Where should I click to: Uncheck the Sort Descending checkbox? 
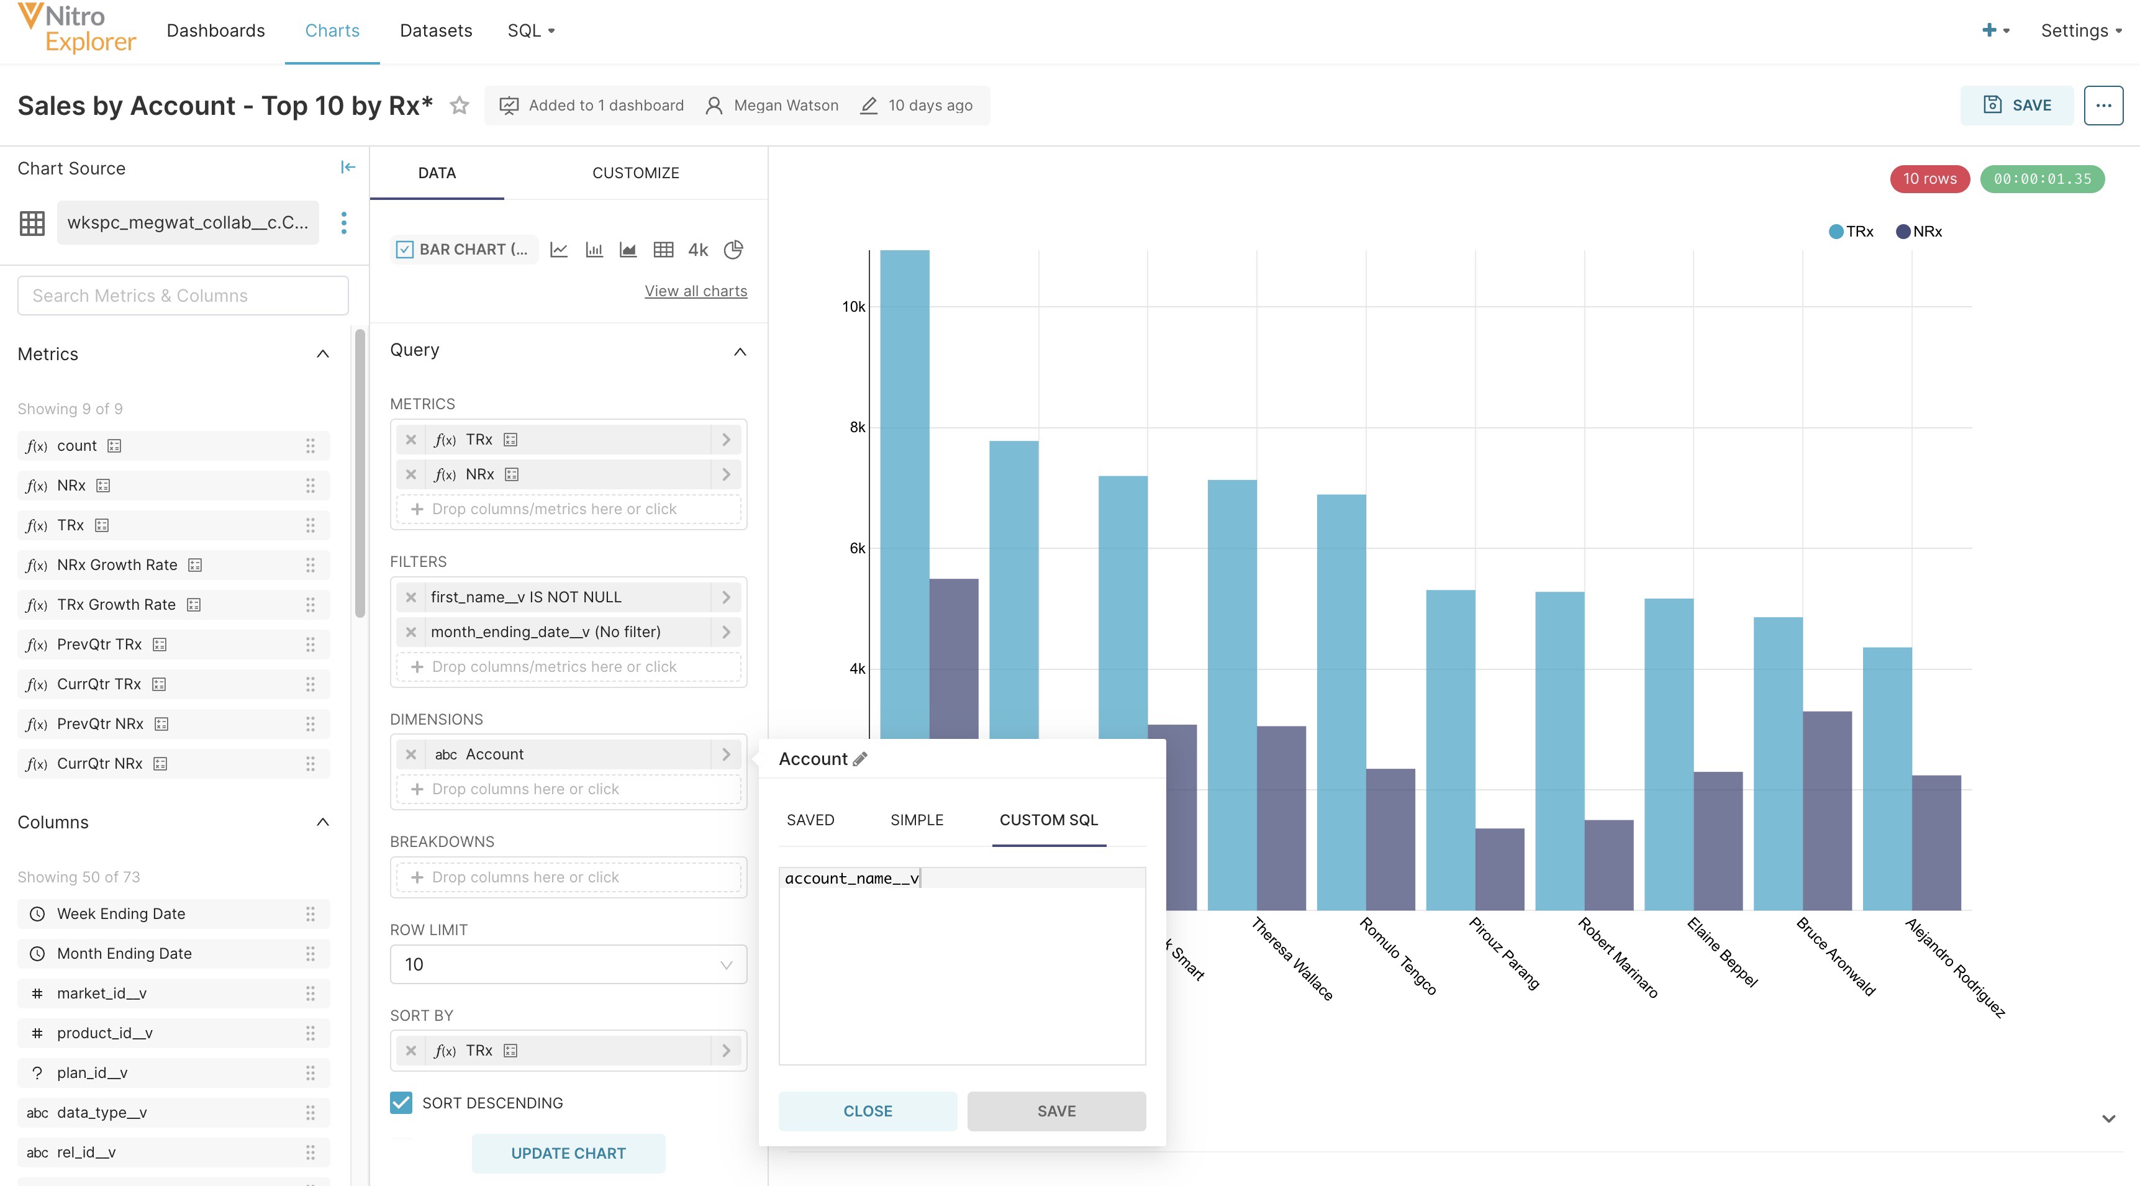tap(401, 1102)
